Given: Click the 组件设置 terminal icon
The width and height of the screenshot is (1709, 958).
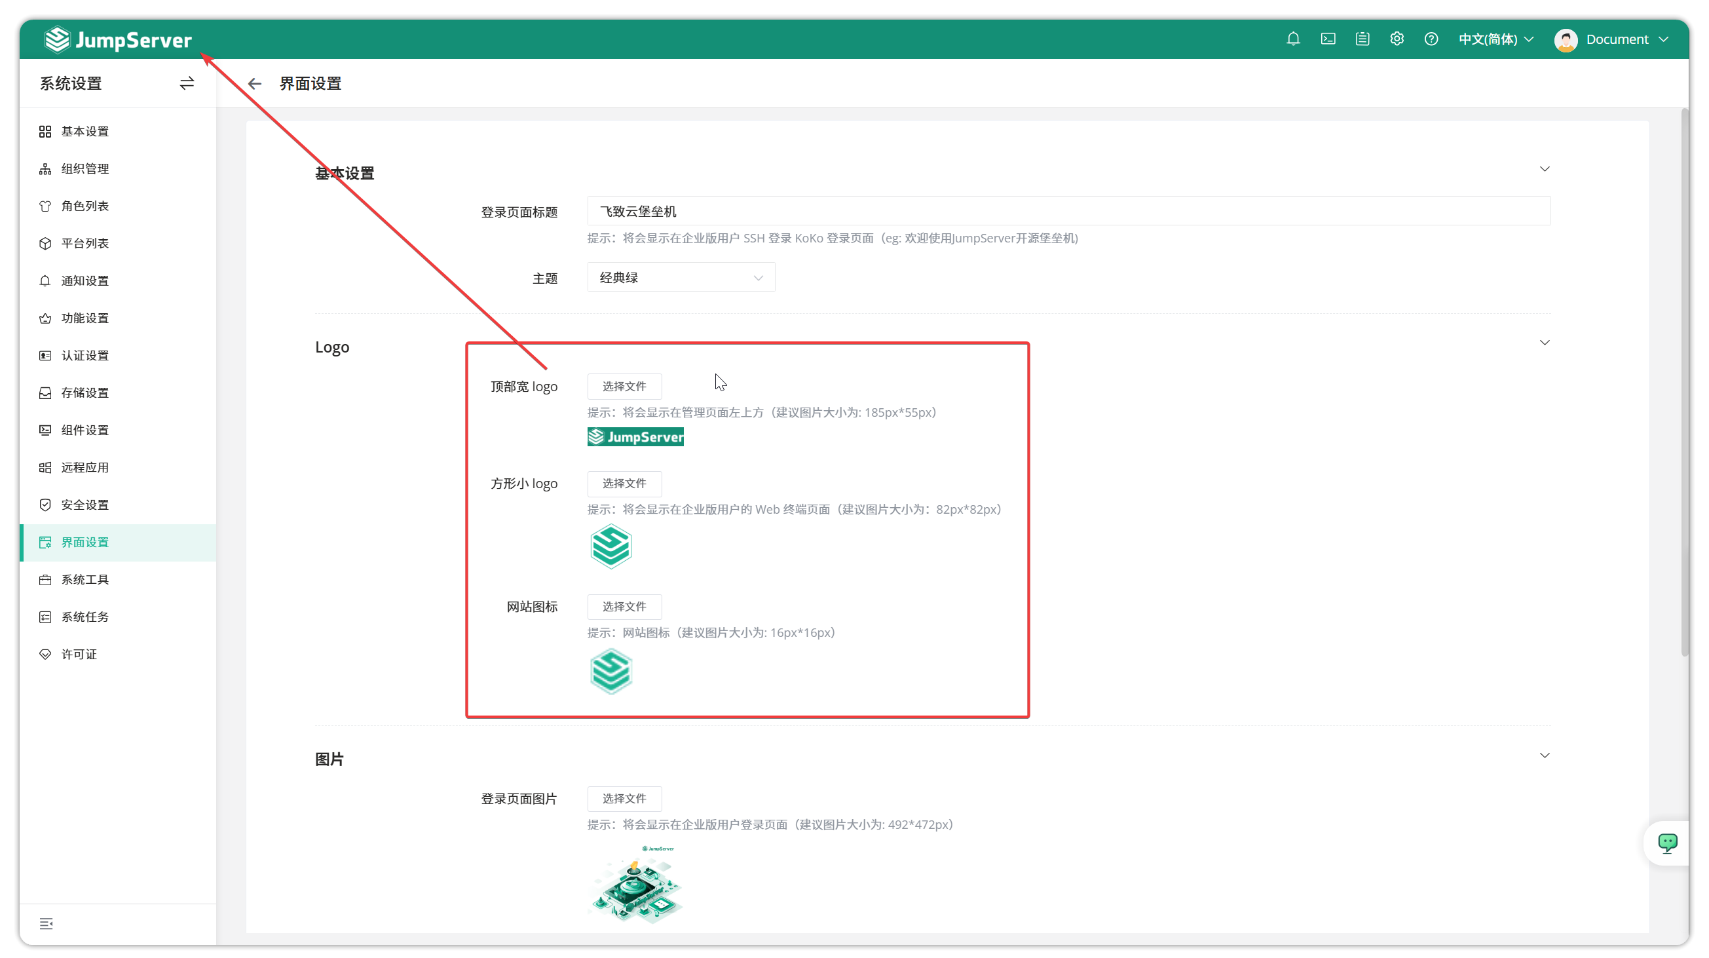Looking at the screenshot, I should (x=45, y=431).
